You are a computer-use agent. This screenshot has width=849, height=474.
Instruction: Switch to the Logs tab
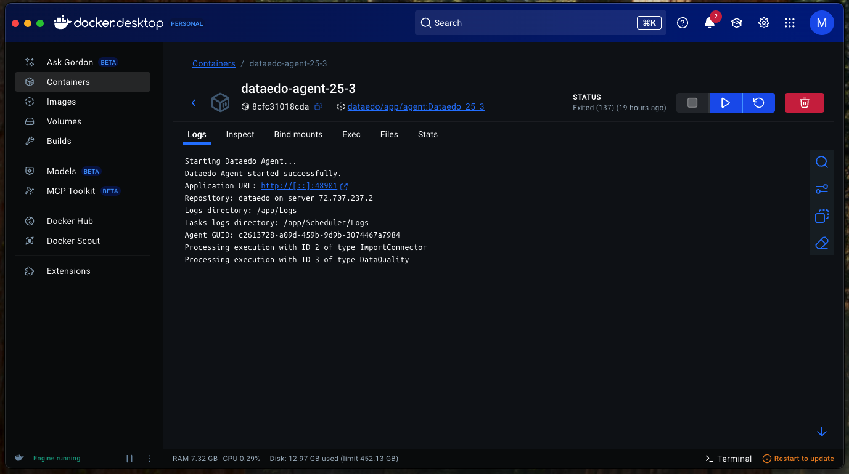(197, 134)
